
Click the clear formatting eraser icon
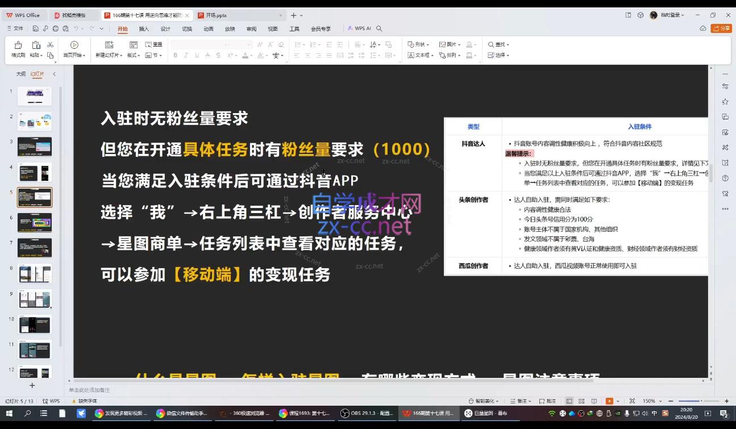click(280, 44)
